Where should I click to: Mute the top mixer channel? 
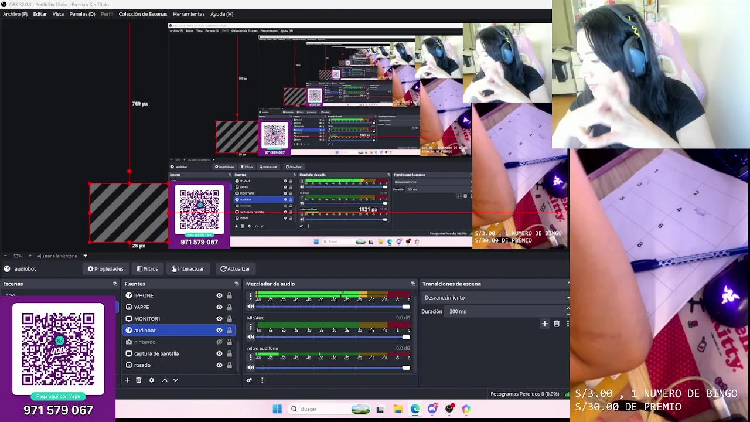251,307
